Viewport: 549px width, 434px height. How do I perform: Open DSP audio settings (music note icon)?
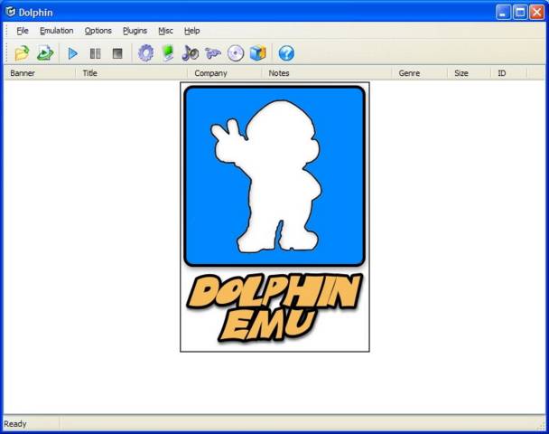point(191,53)
